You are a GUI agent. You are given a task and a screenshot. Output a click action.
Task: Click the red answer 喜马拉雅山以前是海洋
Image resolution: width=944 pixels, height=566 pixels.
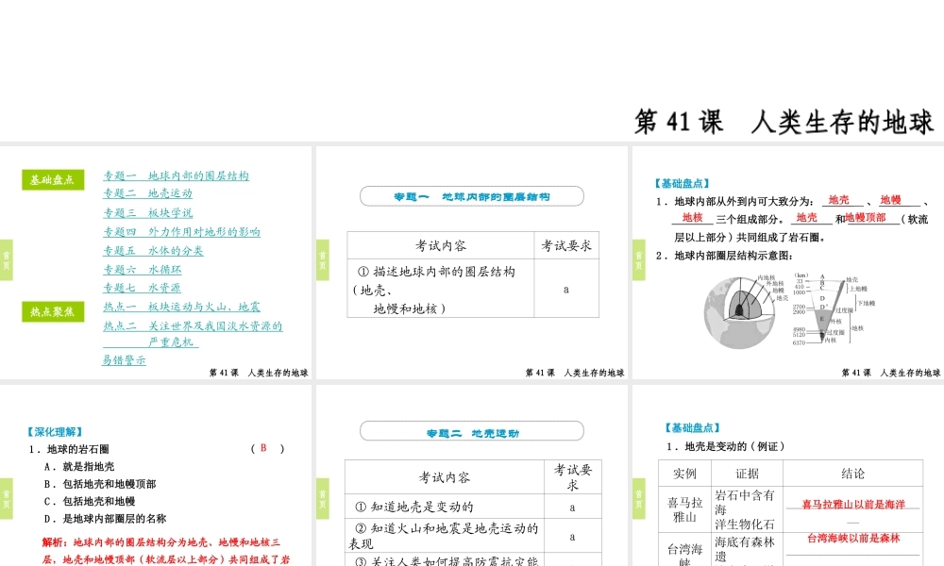[x=853, y=504]
